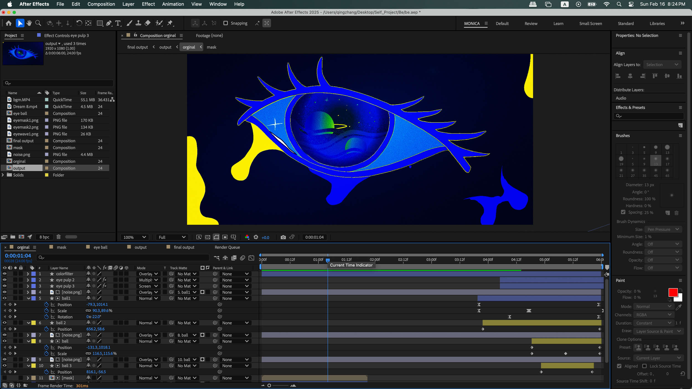Viewport: 692px width, 389px height.
Task: Click the red foreground paint color swatch
Action: pos(673,292)
